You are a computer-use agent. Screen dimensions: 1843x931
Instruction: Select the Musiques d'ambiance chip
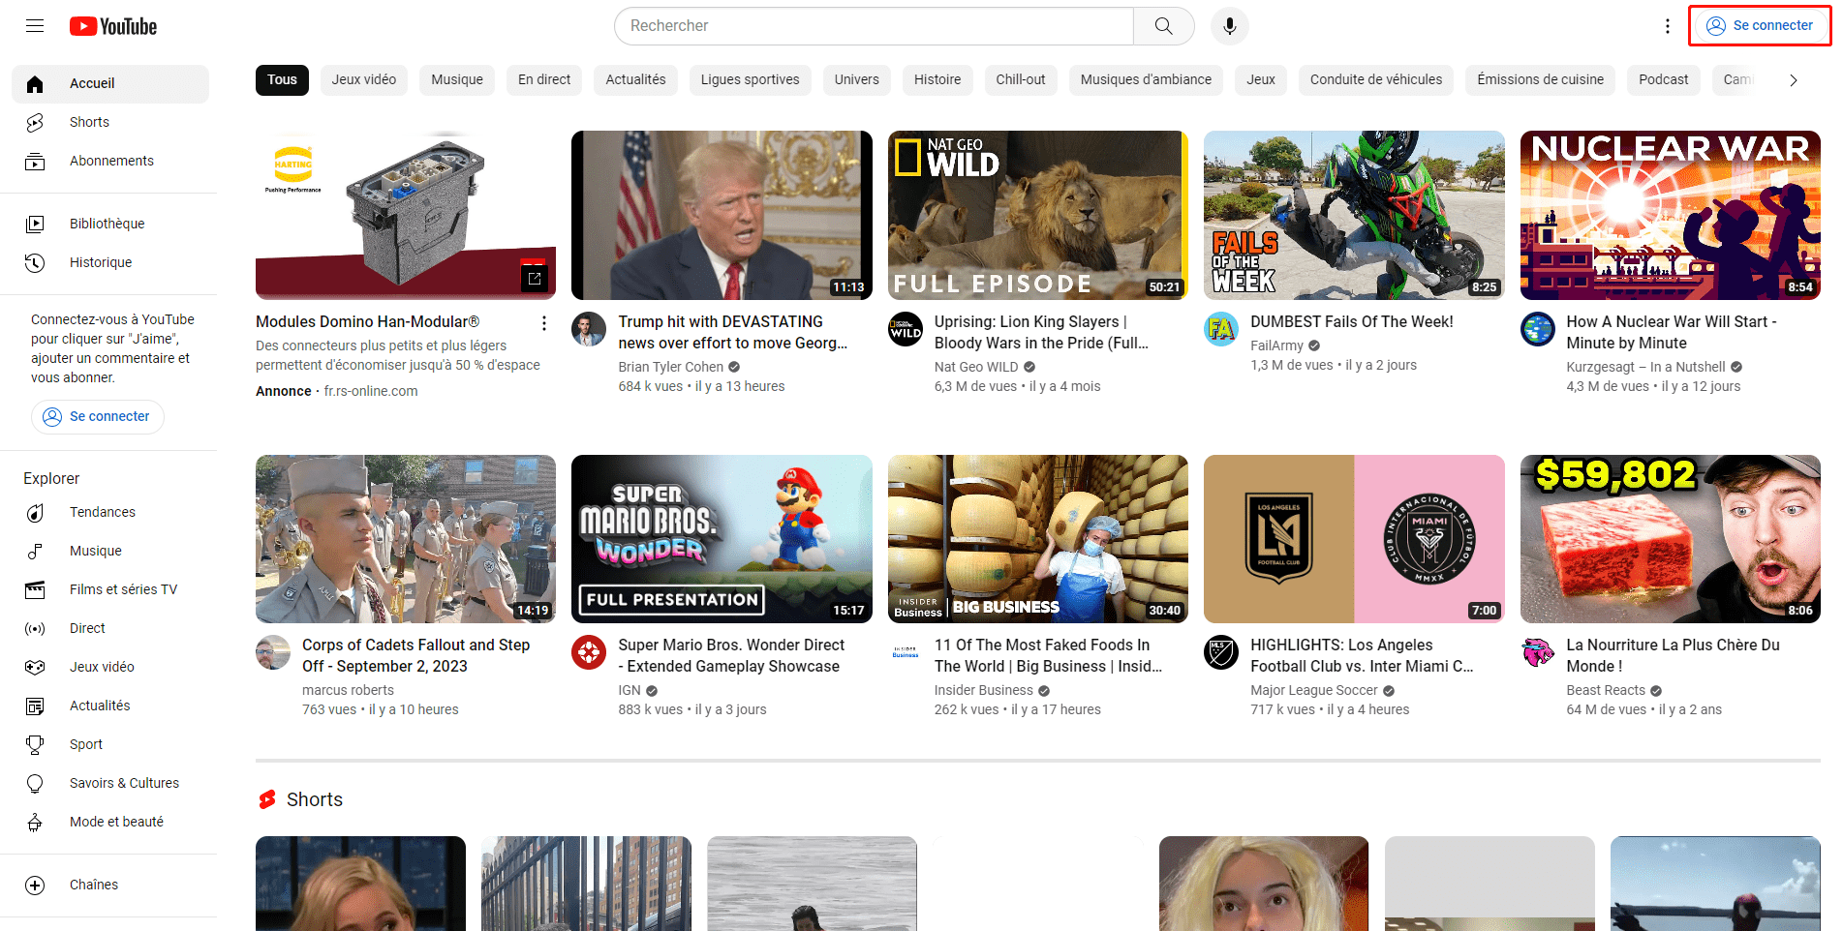(1146, 80)
